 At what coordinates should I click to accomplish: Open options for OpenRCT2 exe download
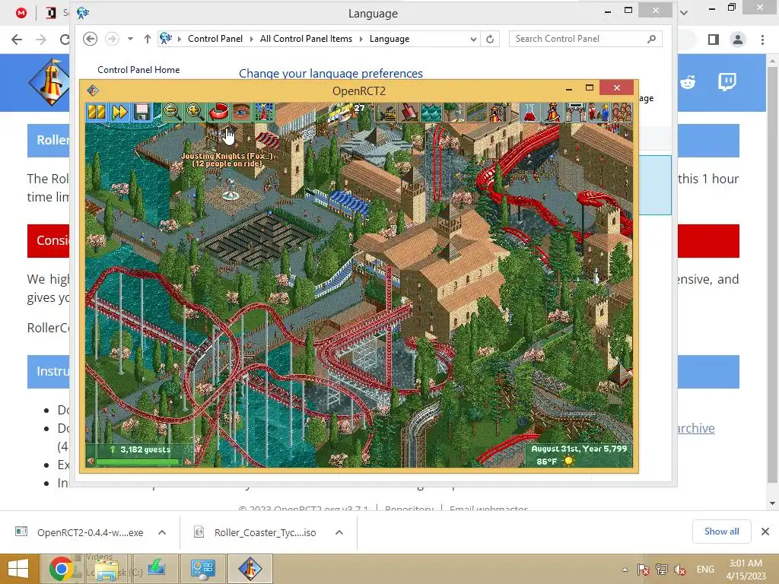tap(162, 532)
